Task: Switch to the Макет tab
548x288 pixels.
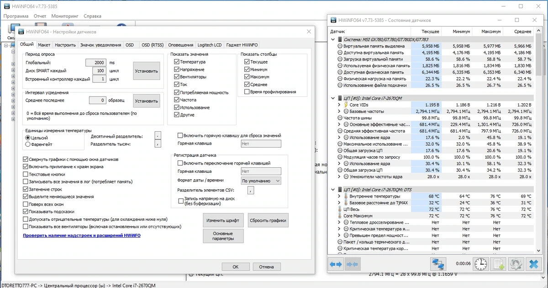Action: (x=44, y=45)
